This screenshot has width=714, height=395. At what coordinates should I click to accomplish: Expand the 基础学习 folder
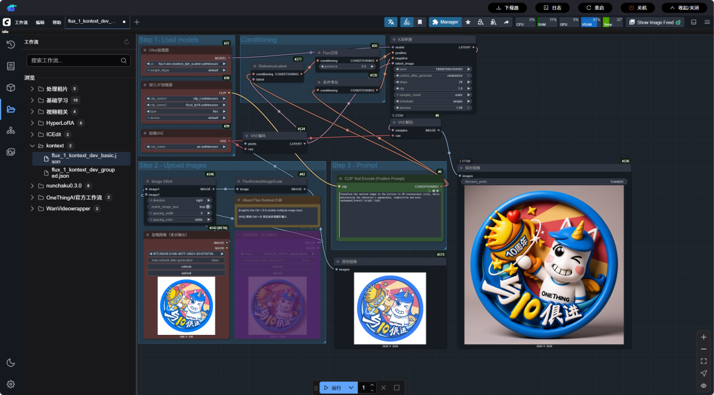click(x=32, y=100)
